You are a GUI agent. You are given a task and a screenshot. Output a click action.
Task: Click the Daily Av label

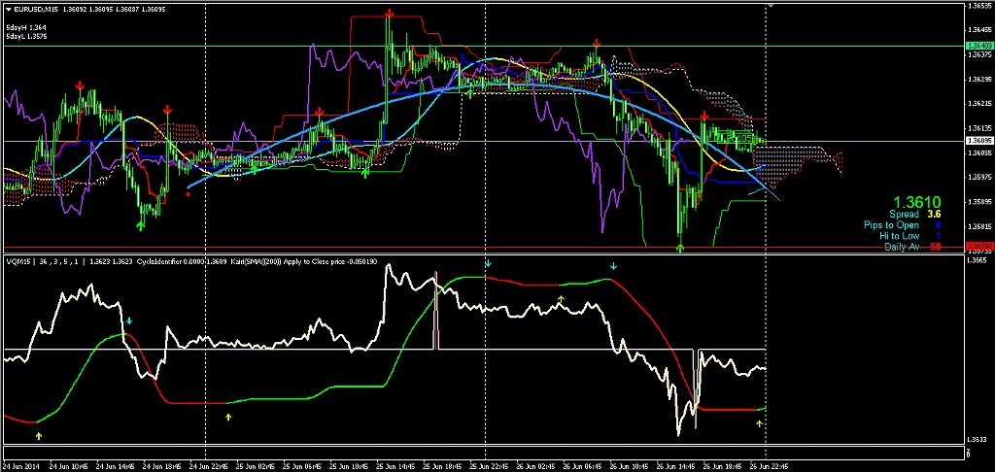click(x=902, y=247)
